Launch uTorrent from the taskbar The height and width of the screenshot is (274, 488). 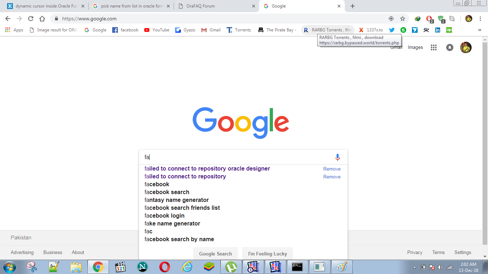click(x=231, y=267)
